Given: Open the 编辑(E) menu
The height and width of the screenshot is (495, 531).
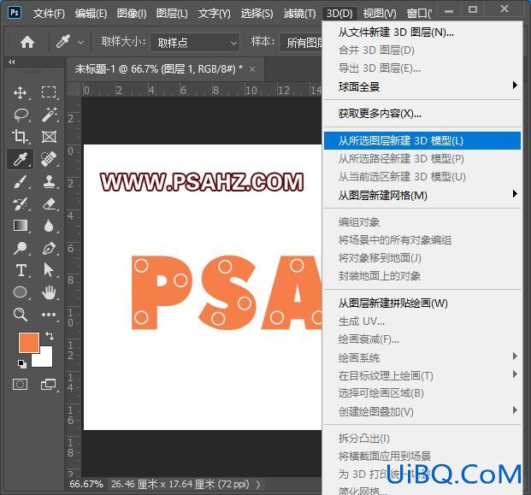Looking at the screenshot, I should pyautogui.click(x=91, y=14).
